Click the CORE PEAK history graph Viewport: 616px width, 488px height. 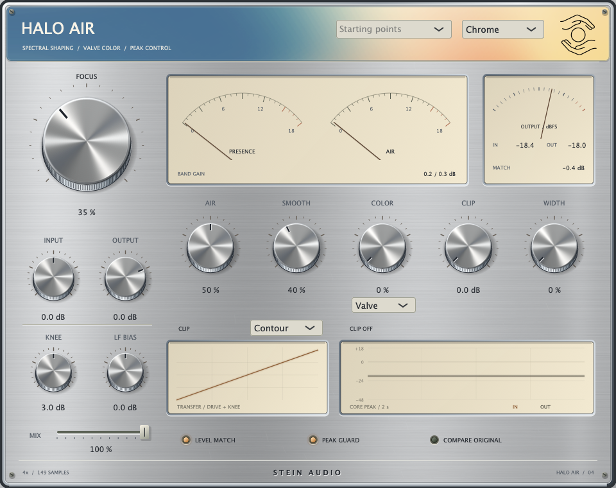pos(467,378)
